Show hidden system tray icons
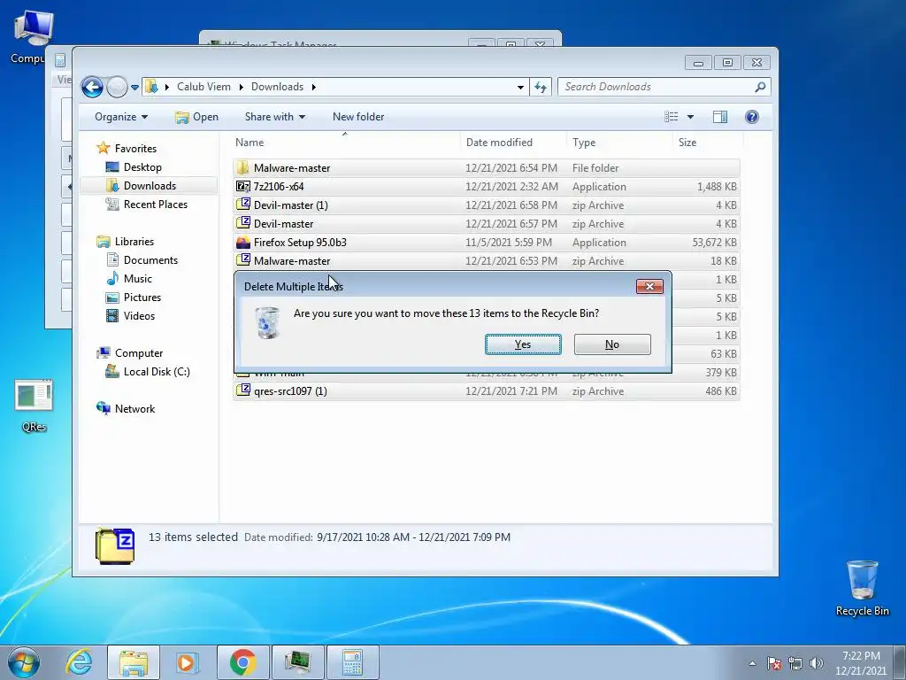The height and width of the screenshot is (680, 906). pos(752,663)
